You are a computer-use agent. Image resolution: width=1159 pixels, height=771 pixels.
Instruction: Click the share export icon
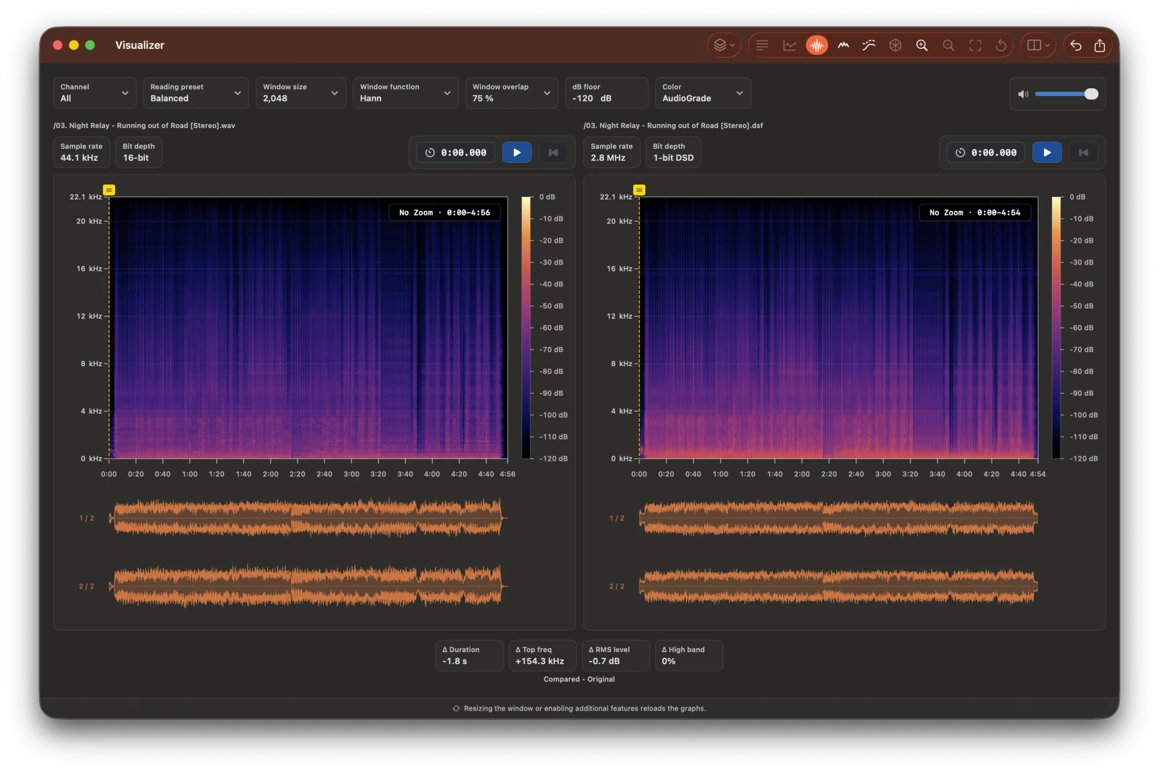click(x=1100, y=45)
